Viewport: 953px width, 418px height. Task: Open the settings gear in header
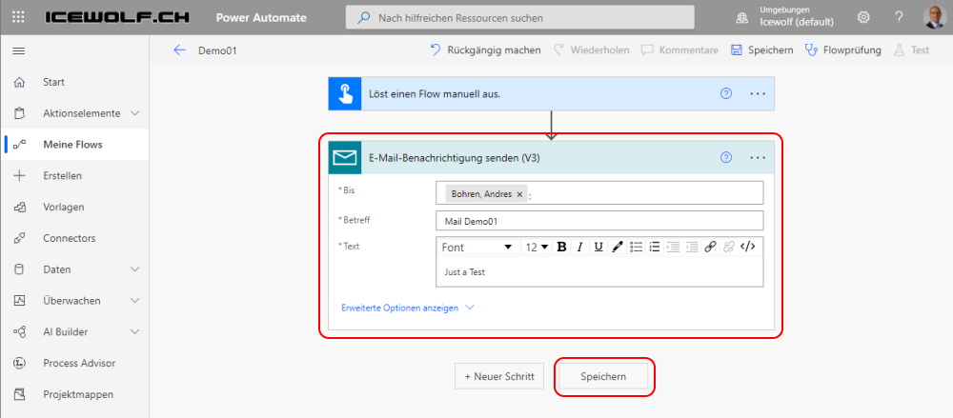click(x=863, y=18)
